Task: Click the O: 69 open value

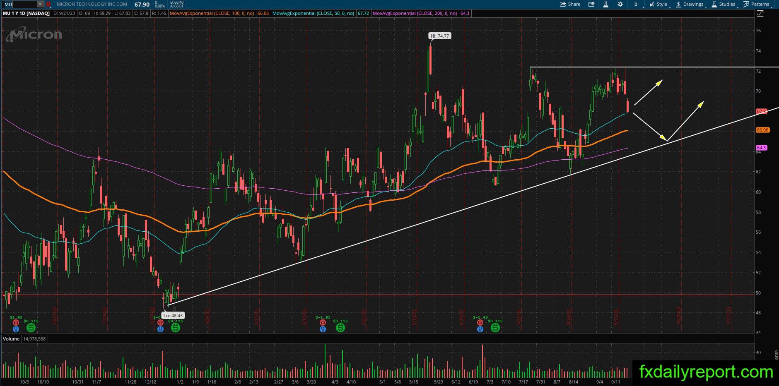Action: [x=84, y=13]
